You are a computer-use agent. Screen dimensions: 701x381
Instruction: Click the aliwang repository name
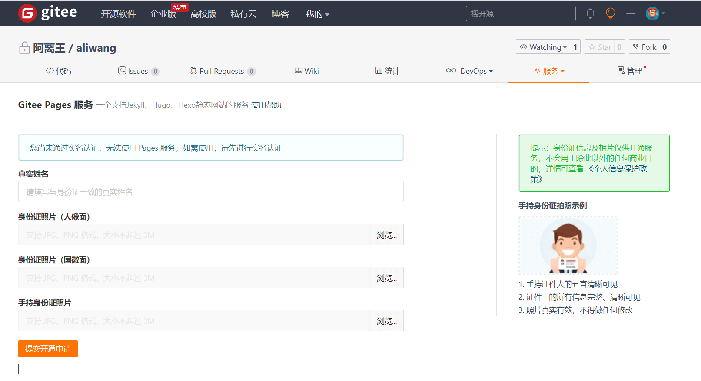coord(96,48)
